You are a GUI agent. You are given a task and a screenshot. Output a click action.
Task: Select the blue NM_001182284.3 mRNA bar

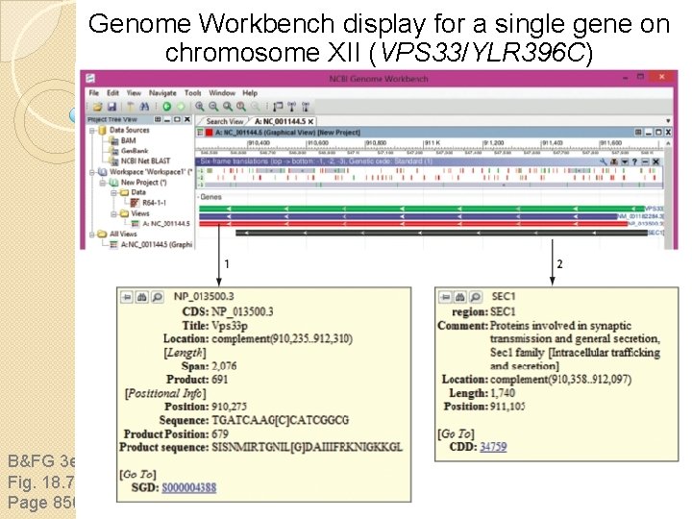point(408,216)
